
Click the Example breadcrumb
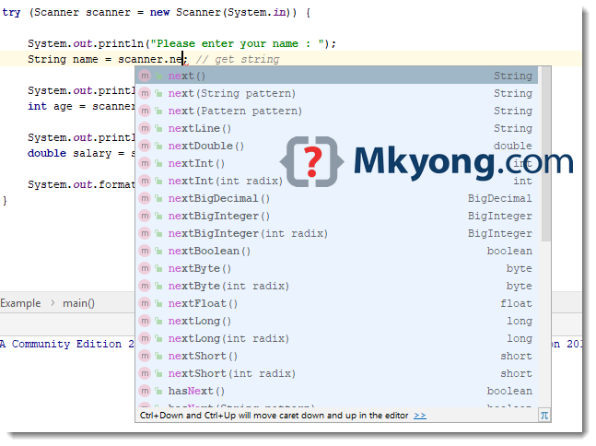[x=20, y=303]
